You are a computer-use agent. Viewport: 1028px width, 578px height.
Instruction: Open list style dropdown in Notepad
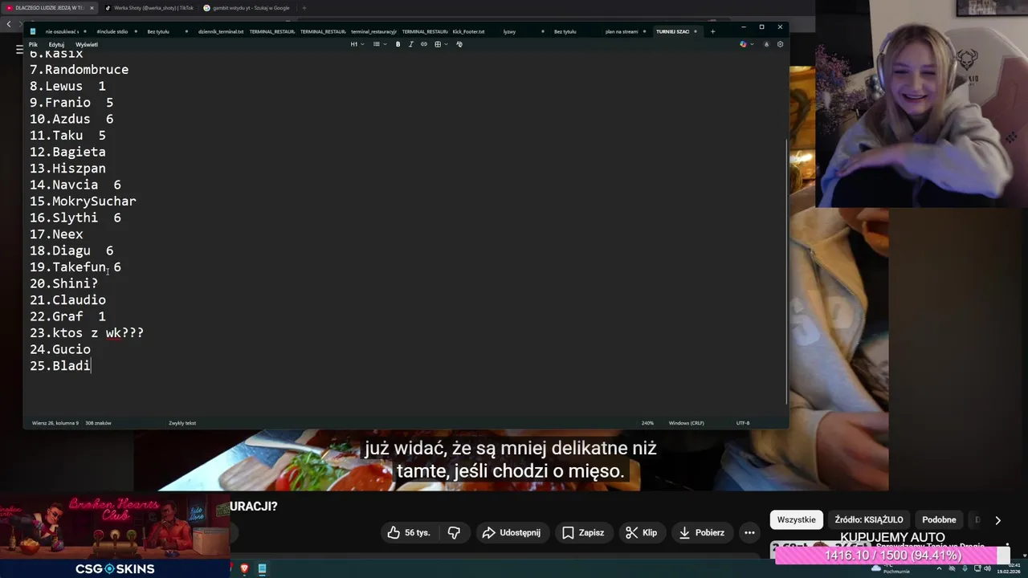coord(379,44)
